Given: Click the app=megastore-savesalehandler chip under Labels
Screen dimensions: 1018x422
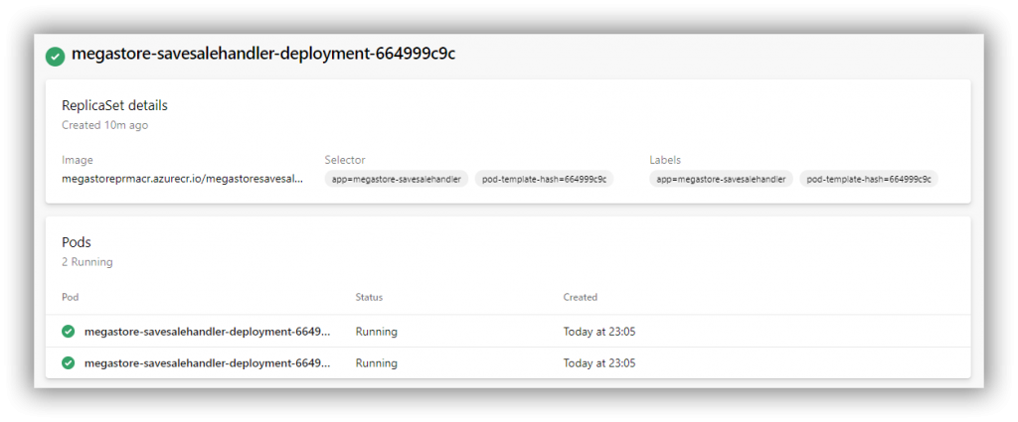Looking at the screenshot, I should (x=721, y=180).
